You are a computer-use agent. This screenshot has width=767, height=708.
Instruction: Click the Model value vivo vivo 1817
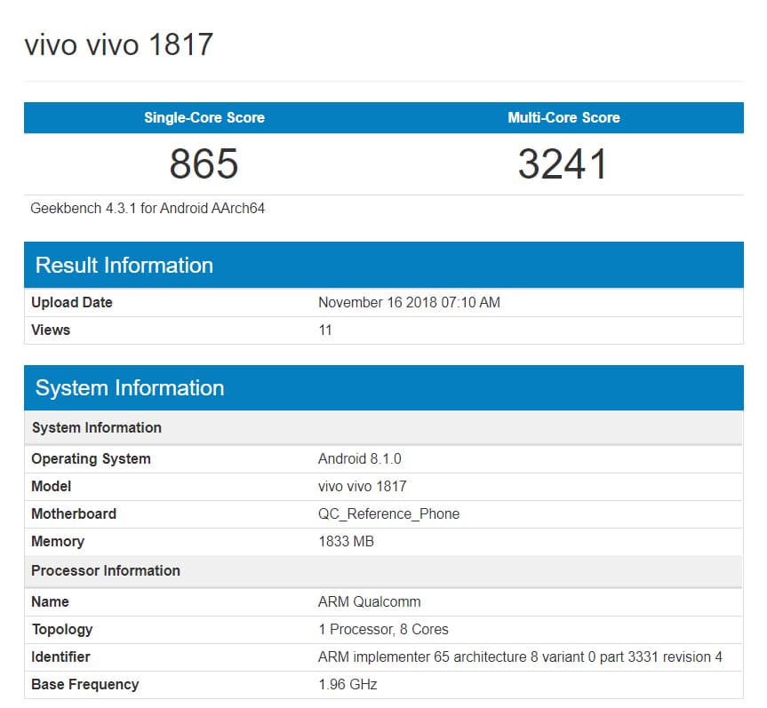[363, 487]
